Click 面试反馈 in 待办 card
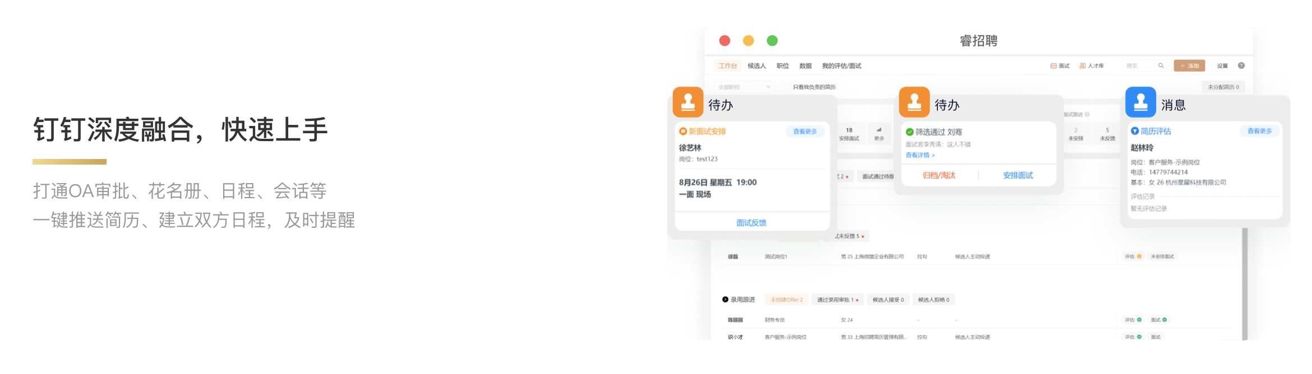The width and height of the screenshot is (1312, 374). coord(751,222)
